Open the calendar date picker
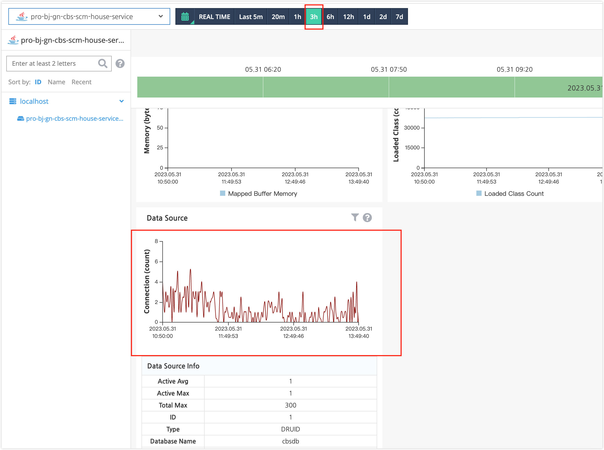 pos(185,16)
